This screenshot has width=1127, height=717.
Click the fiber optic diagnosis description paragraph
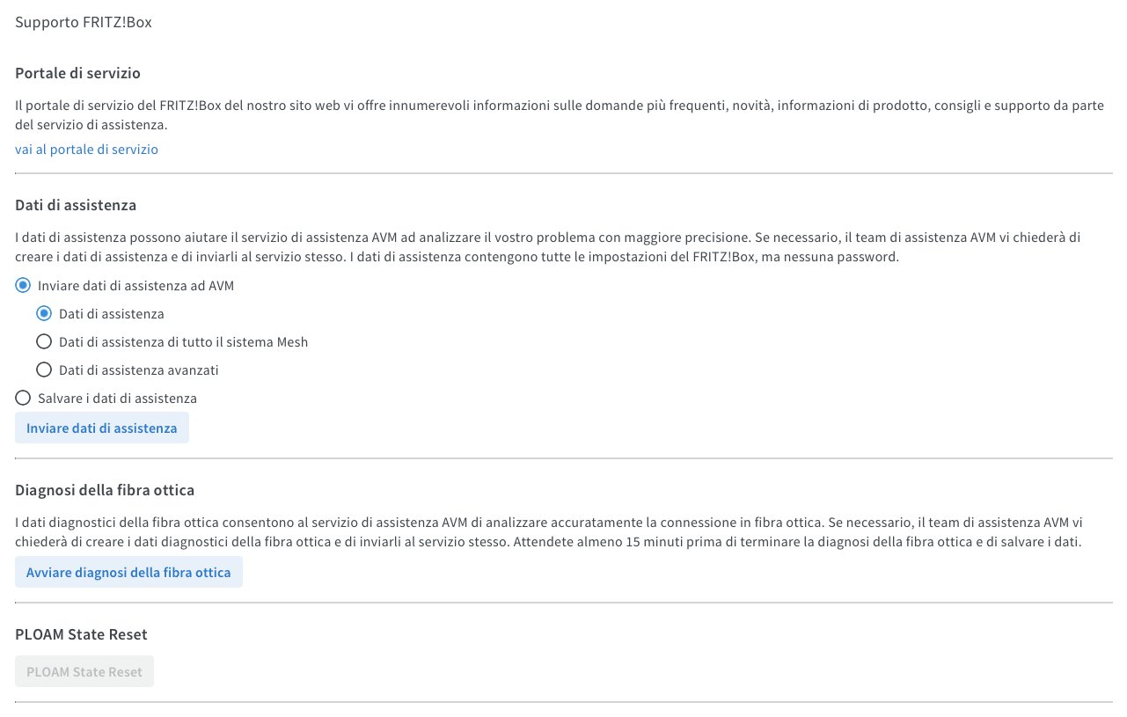(x=547, y=531)
